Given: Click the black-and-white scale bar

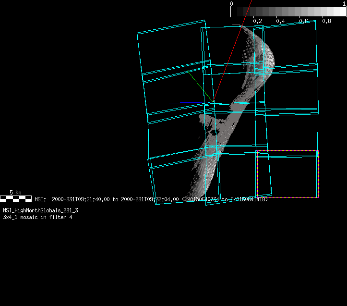Looking at the screenshot, I should click(x=16, y=198).
